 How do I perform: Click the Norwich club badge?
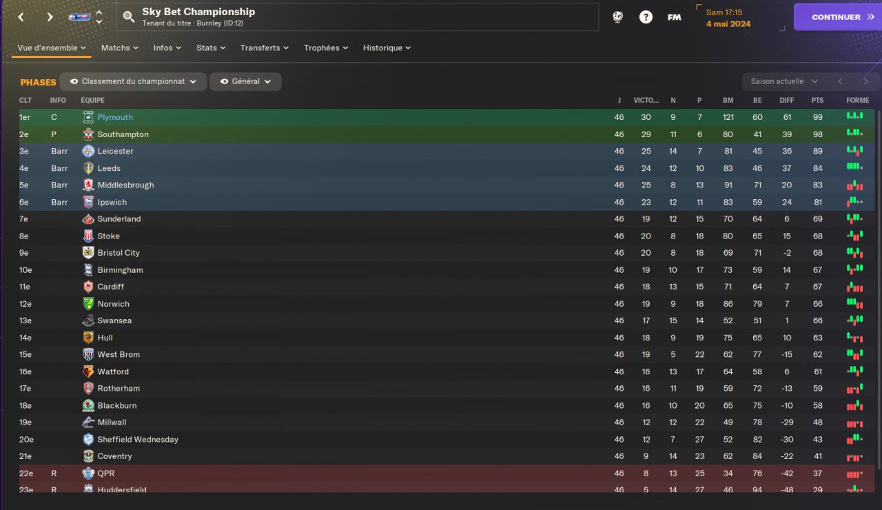pos(88,304)
